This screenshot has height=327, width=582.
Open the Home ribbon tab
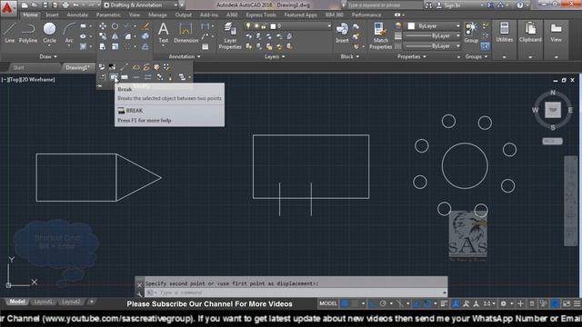(30, 15)
